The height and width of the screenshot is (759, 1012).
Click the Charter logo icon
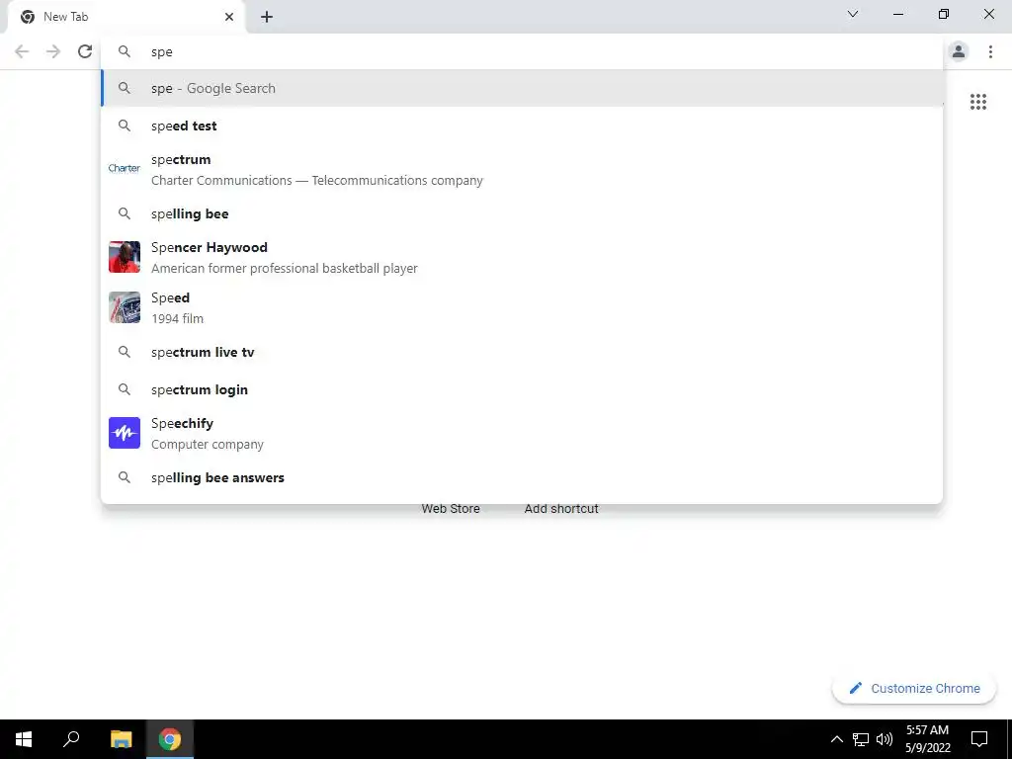pyautogui.click(x=124, y=168)
